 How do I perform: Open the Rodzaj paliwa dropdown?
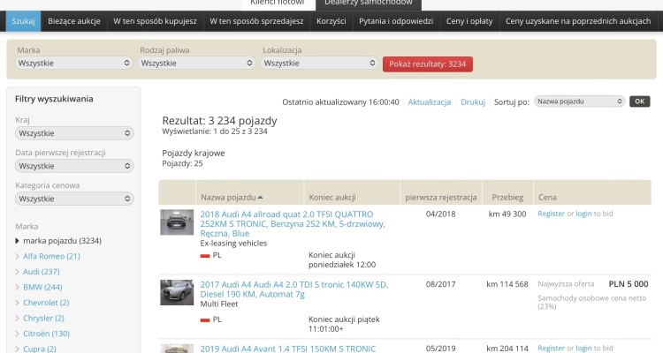pyautogui.click(x=196, y=64)
